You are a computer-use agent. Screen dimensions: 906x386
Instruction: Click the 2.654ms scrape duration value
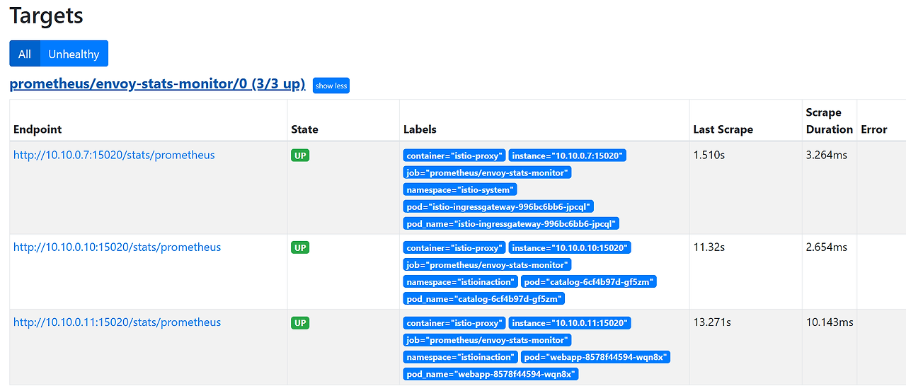826,247
